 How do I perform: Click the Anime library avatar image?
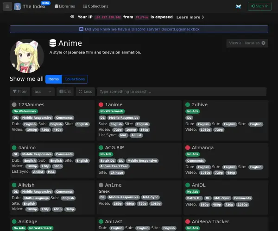pyautogui.click(x=27, y=56)
